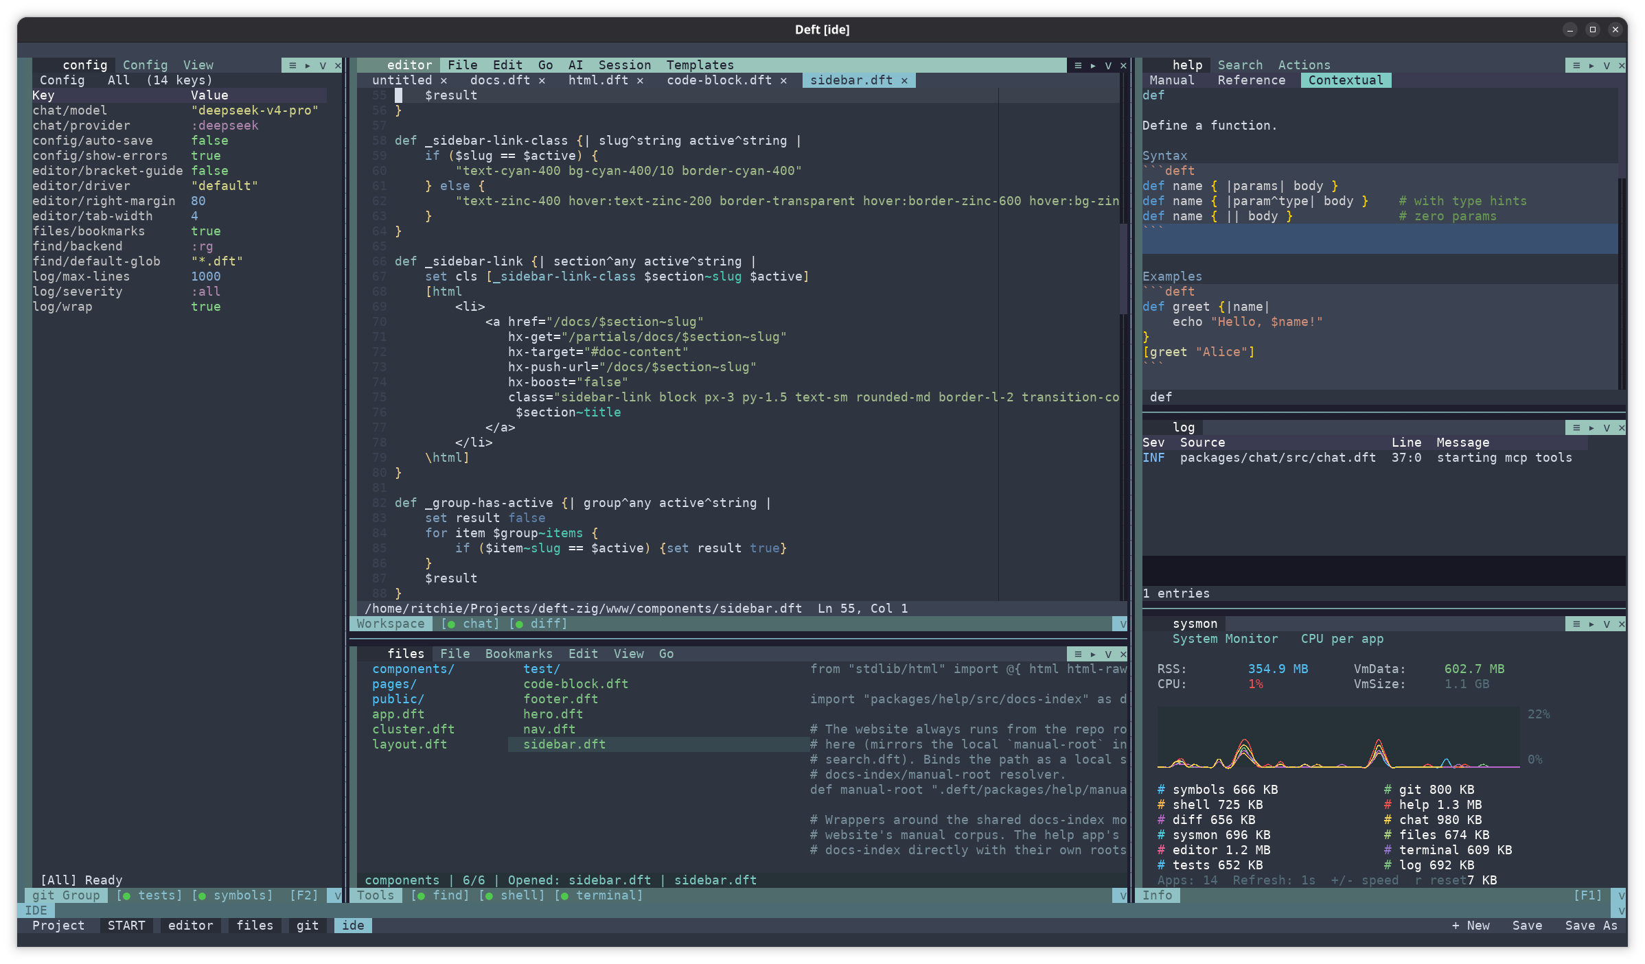Click the chat color marker in the sysmon legend

coord(1388,820)
